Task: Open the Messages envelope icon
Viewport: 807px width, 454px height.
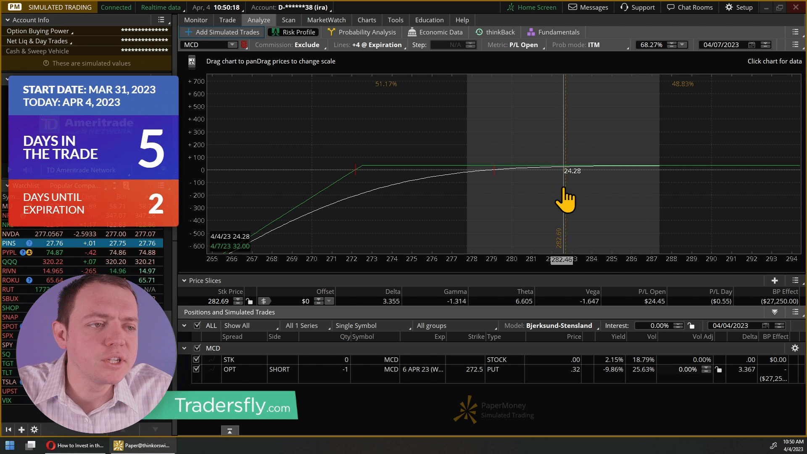Action: tap(572, 7)
